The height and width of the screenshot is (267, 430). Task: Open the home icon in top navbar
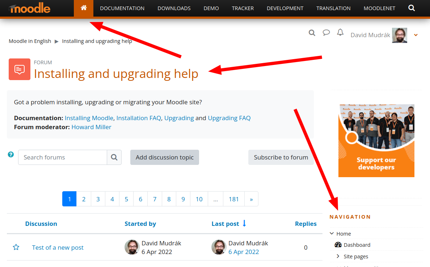(x=84, y=8)
